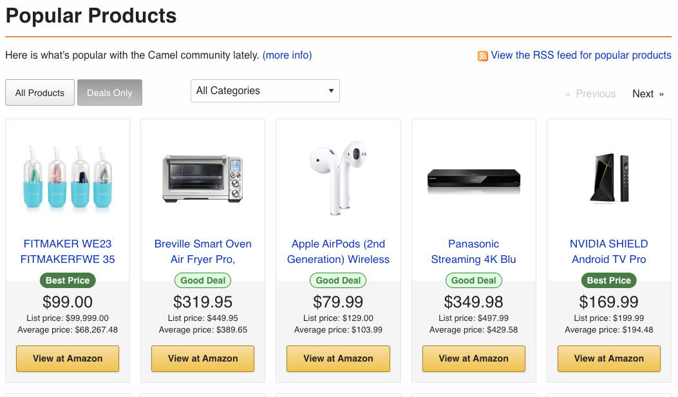Click the NVIDIA SHIELD product image
The height and width of the screenshot is (397, 678).
click(x=609, y=179)
